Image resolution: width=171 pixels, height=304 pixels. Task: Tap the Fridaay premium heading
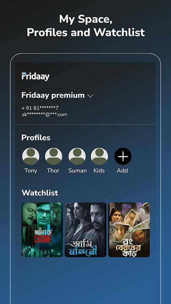53,95
